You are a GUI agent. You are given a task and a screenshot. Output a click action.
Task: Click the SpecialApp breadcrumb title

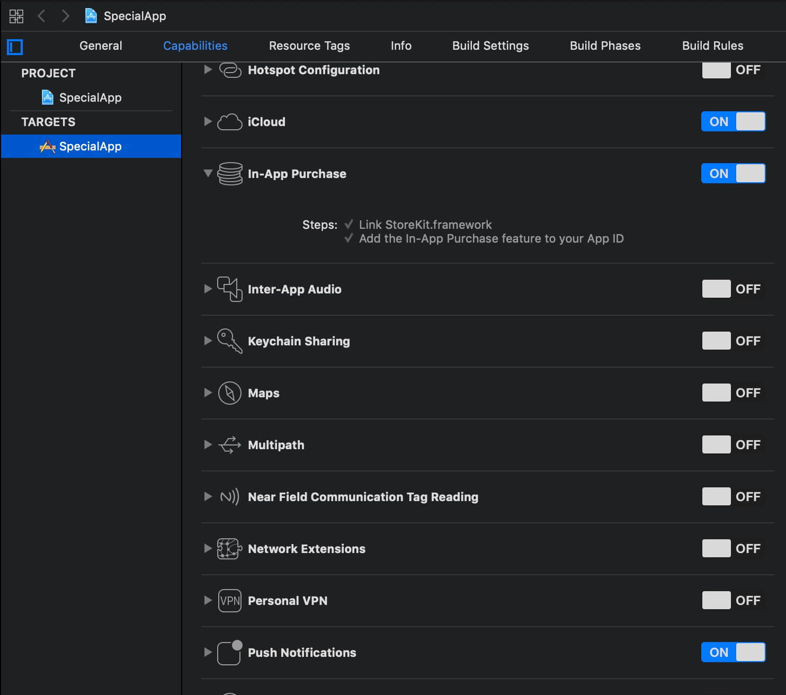point(135,16)
